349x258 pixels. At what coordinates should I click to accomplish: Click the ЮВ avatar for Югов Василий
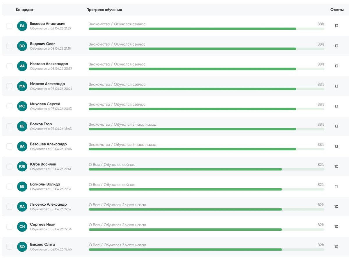coord(22,166)
